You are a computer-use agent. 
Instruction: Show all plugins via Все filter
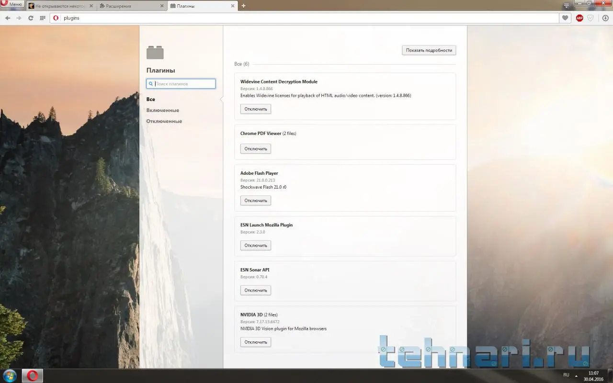coord(151,99)
